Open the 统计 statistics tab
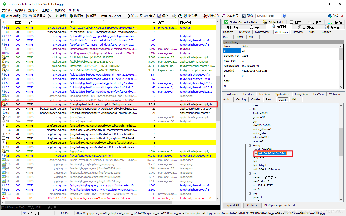This screenshot has height=216, width=346. [x=255, y=27]
